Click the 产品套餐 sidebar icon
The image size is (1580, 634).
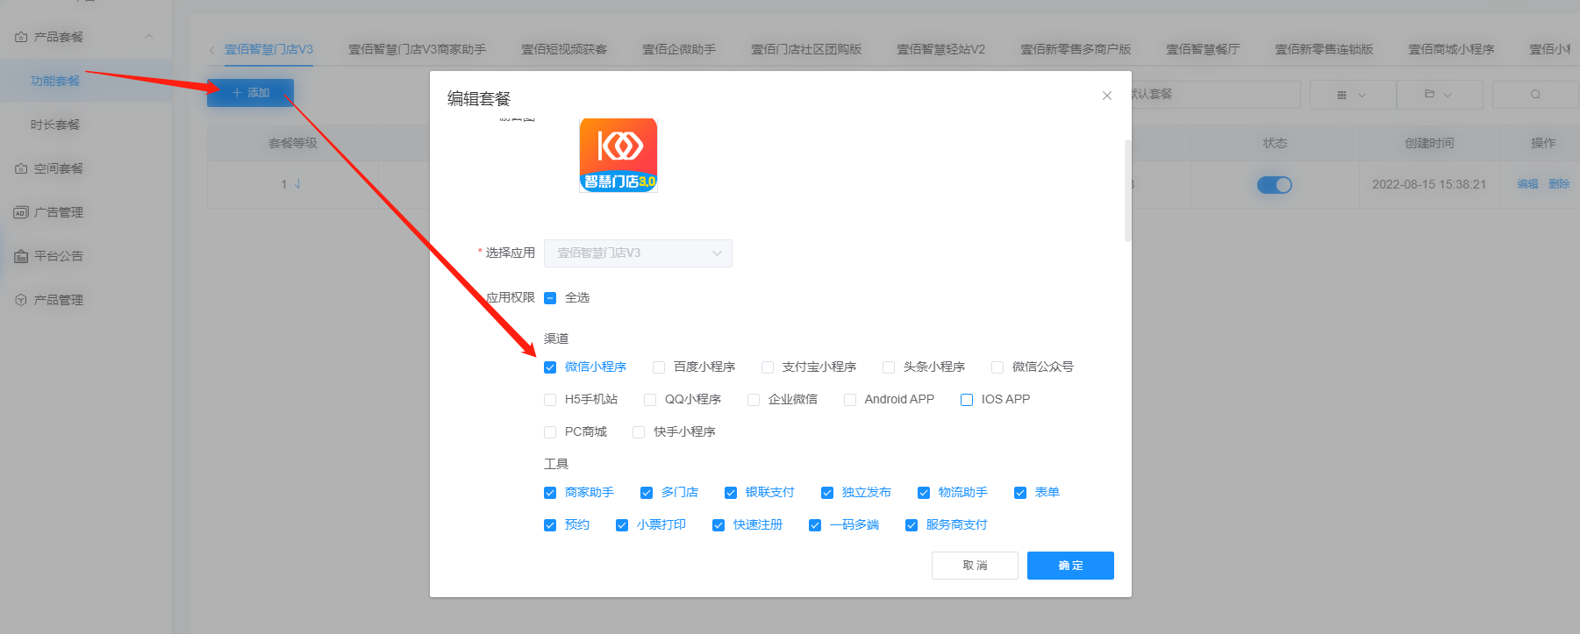click(21, 37)
